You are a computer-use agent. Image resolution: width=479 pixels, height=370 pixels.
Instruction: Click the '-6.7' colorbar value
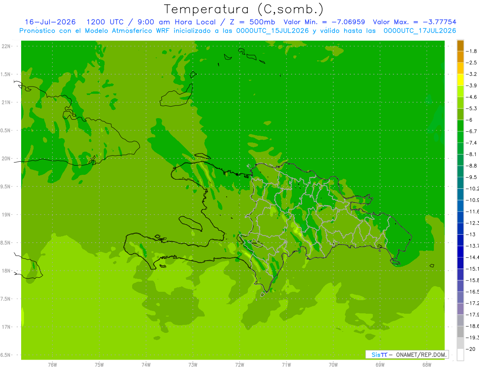[x=472, y=131]
